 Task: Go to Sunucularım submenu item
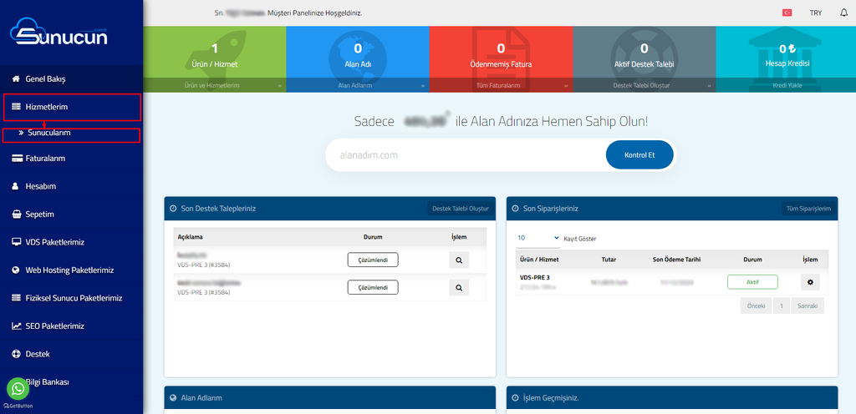pos(48,132)
